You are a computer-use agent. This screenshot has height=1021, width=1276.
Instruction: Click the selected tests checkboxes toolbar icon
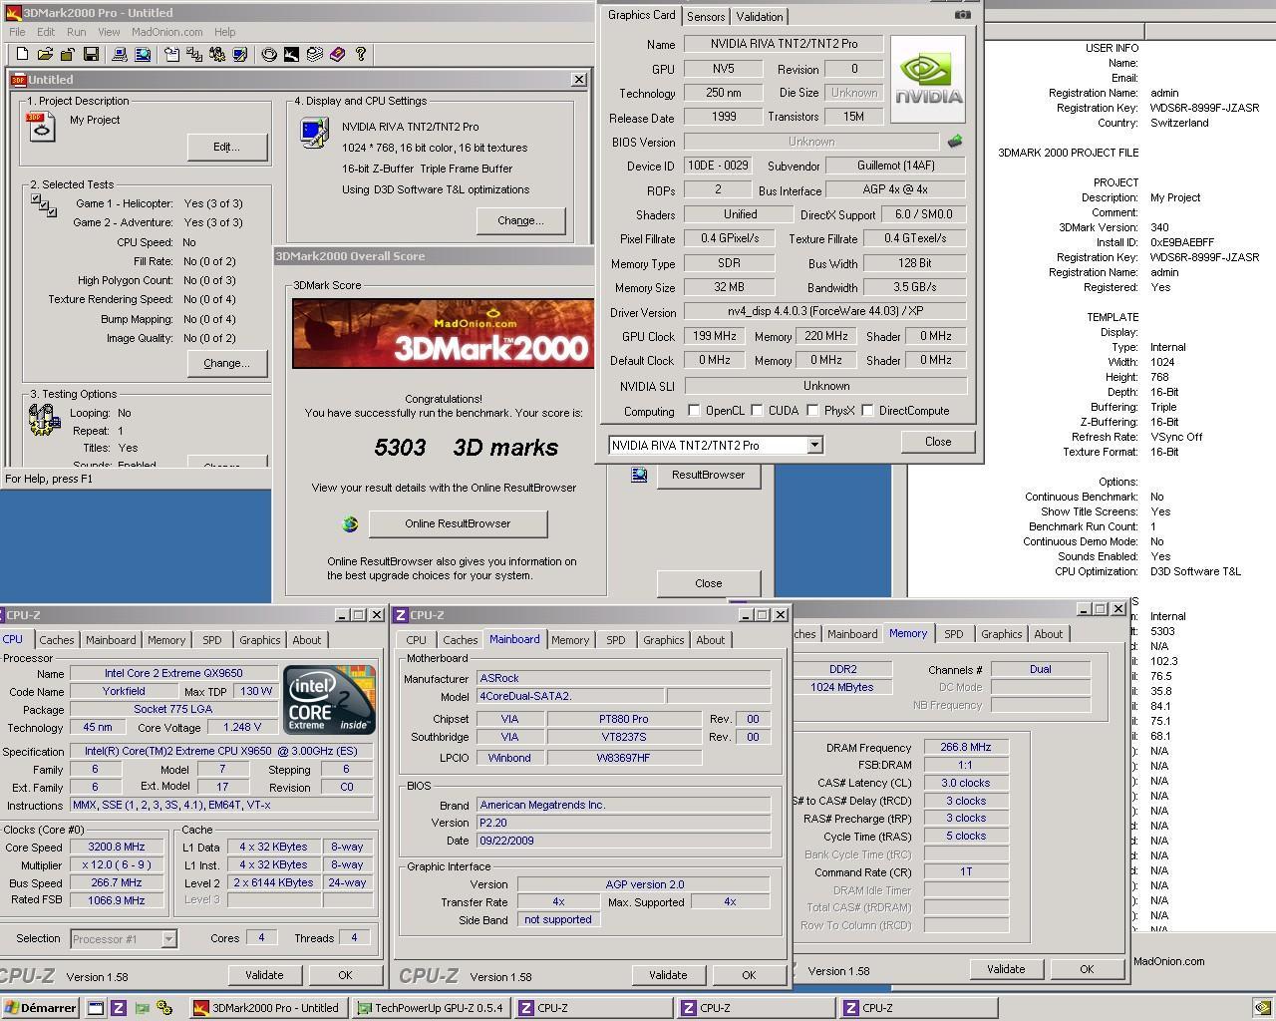(194, 54)
